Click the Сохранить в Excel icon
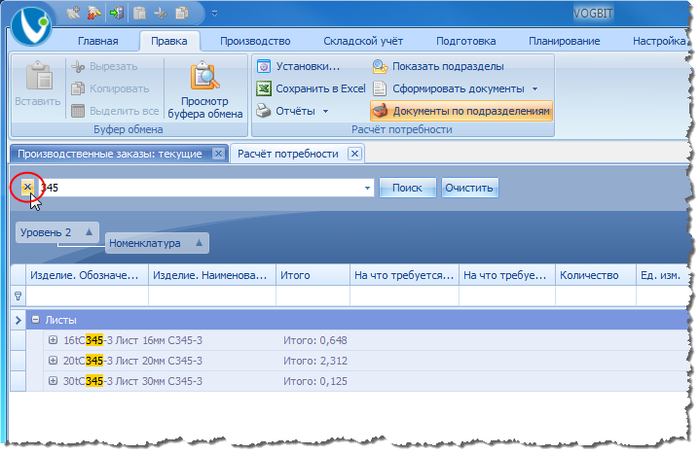This screenshot has width=700, height=453. point(264,88)
